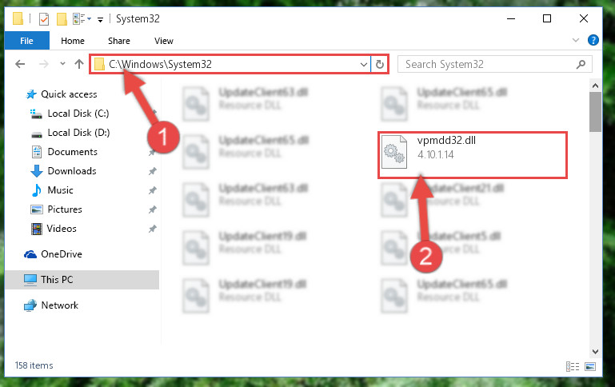Viewport: 615px width, 387px height.
Task: Click the Search System32 field
Action: pyautogui.click(x=488, y=64)
